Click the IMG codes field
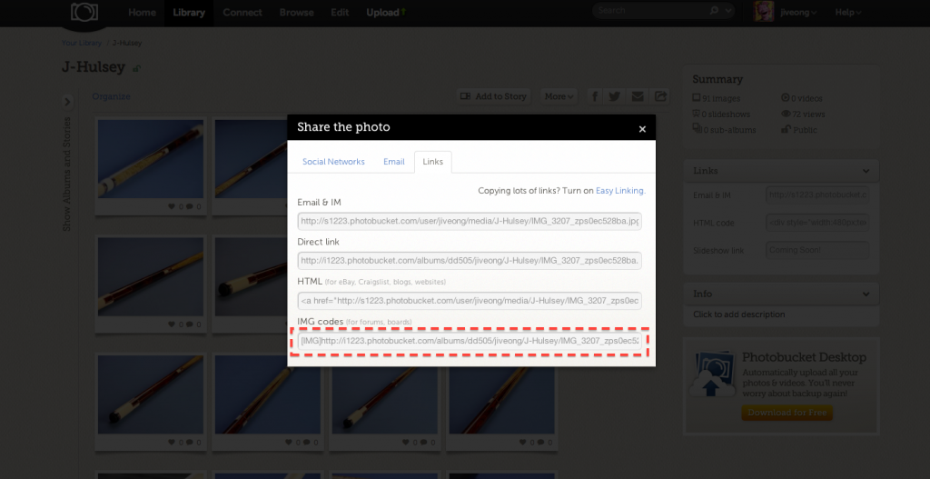The image size is (930, 479). pos(470,341)
